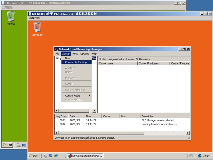Image resolution: width=213 pixels, height=160 pixels.
Task: Click the NLB Manager title bar icon
Action: pos(56,49)
